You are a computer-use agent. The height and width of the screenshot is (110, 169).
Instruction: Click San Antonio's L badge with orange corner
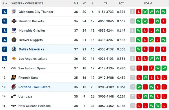click(x=152, y=68)
